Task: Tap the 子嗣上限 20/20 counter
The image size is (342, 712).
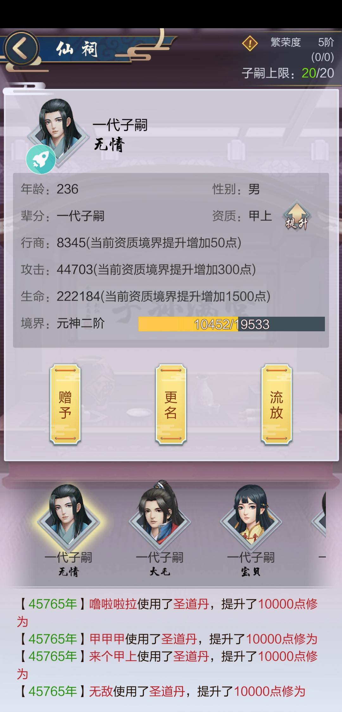Action: click(x=288, y=73)
